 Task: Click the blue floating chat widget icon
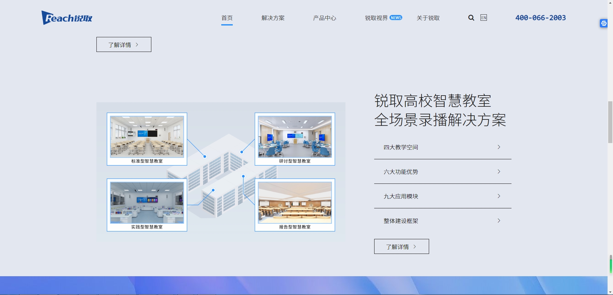[603, 23]
